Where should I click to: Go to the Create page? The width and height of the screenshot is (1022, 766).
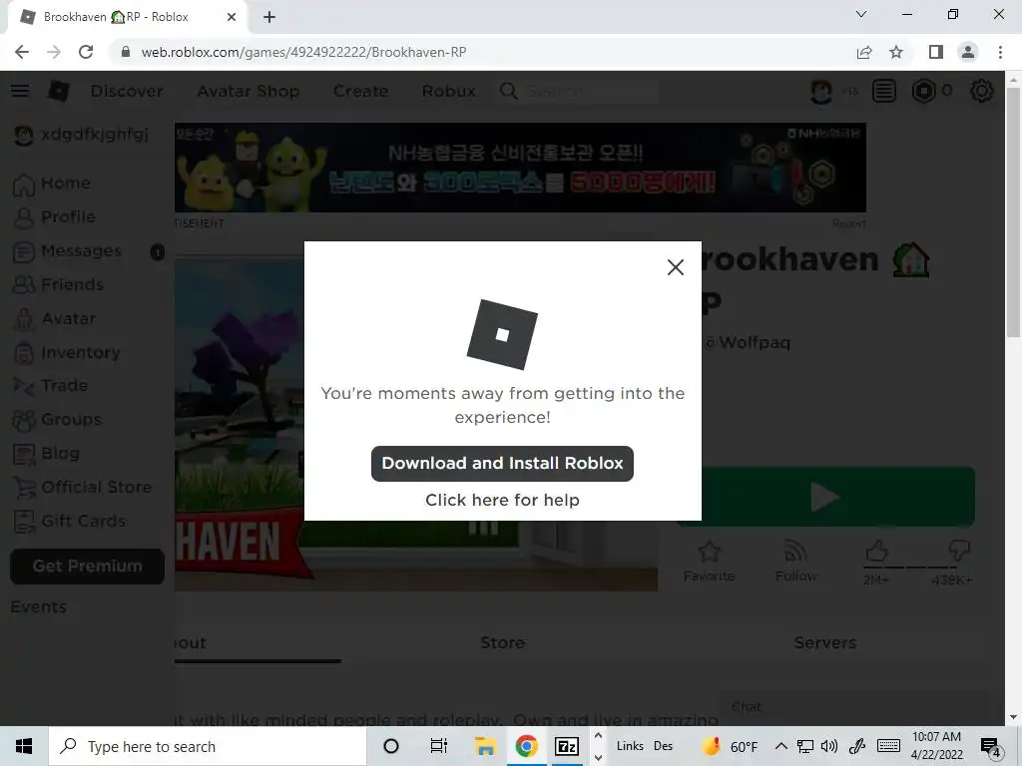360,91
